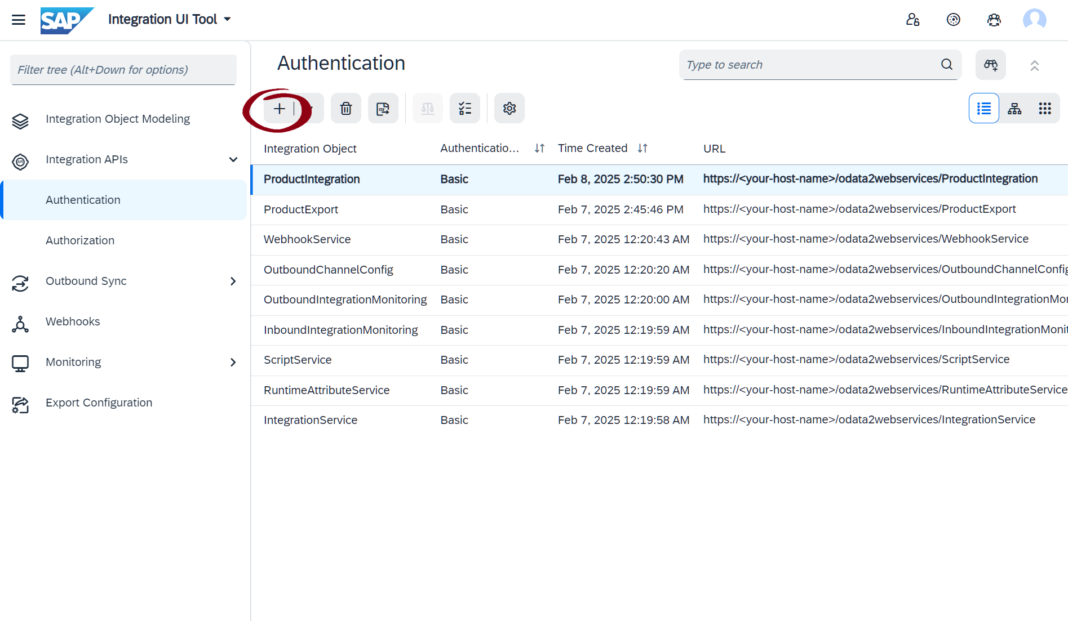Open advanced search binoculars icon
The image size is (1068, 621).
coord(991,65)
